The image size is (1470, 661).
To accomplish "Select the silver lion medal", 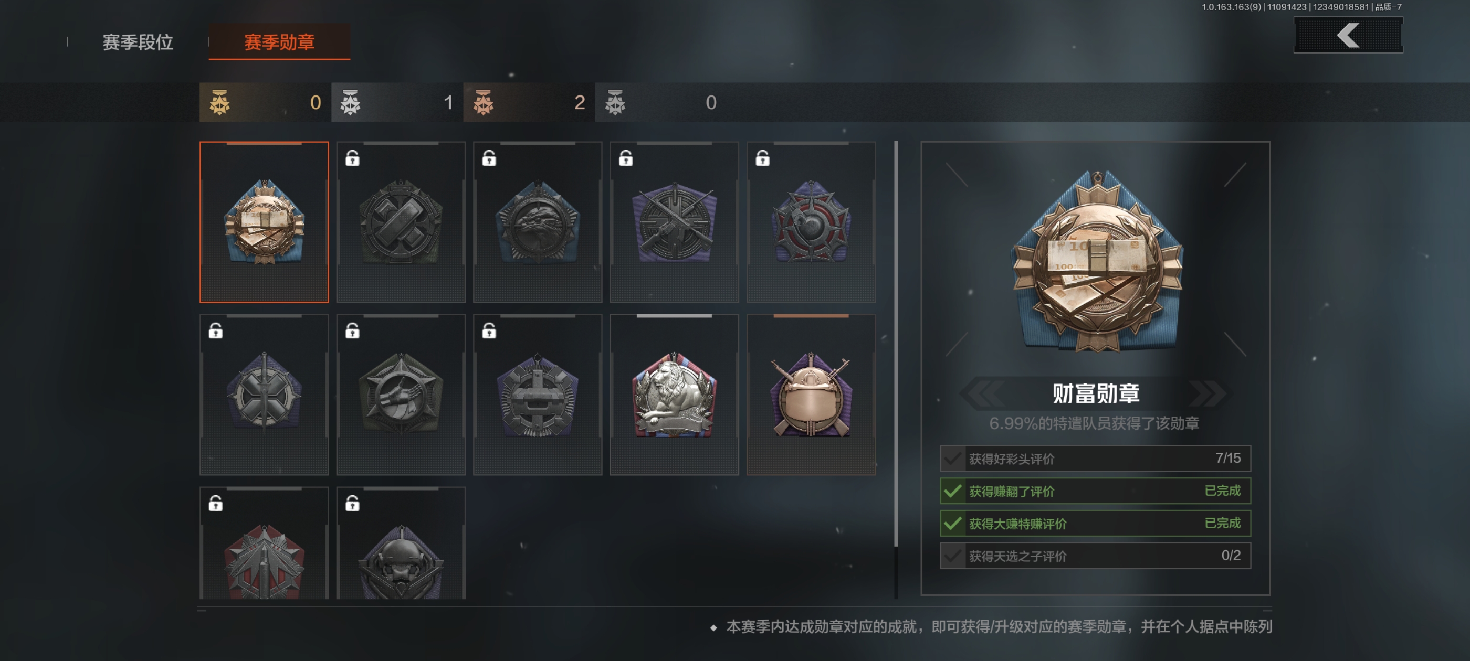I will [674, 395].
